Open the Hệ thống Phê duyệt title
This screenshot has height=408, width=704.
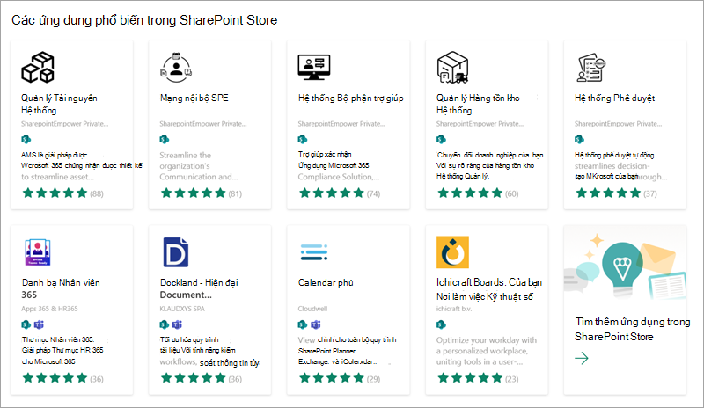click(614, 98)
